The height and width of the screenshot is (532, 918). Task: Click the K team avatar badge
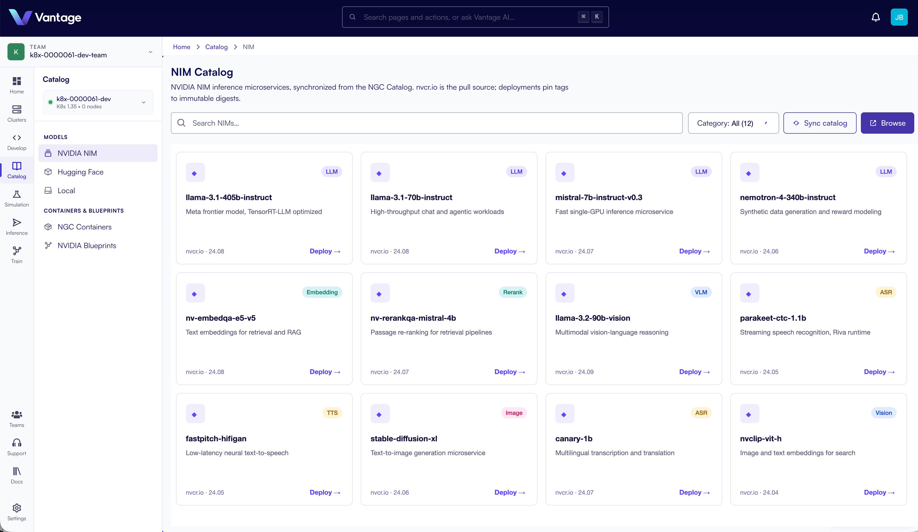[x=16, y=52]
